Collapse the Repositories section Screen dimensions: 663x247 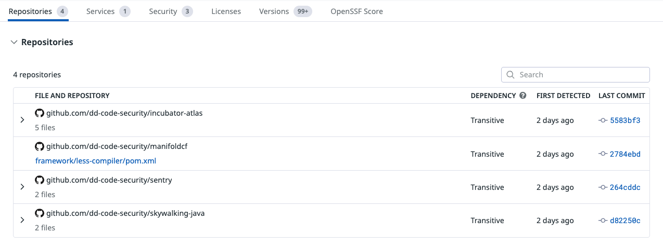point(14,43)
